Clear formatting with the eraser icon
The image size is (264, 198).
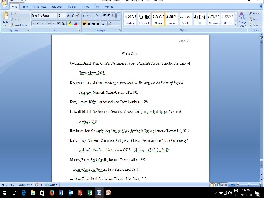point(78,15)
